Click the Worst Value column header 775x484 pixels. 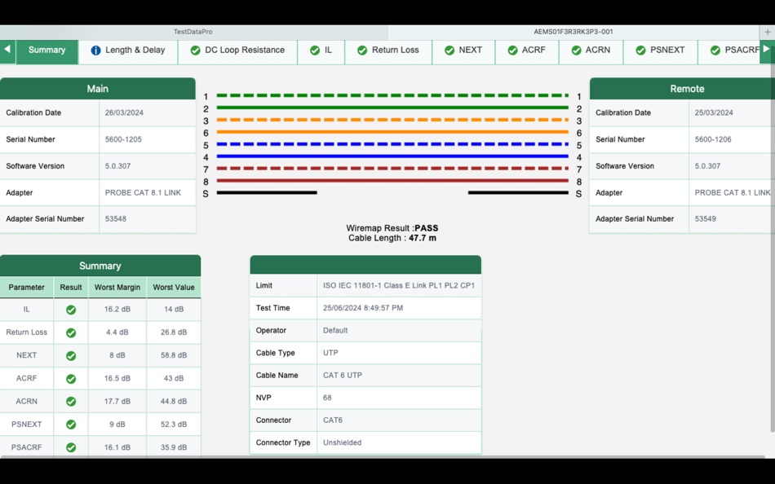tap(174, 288)
